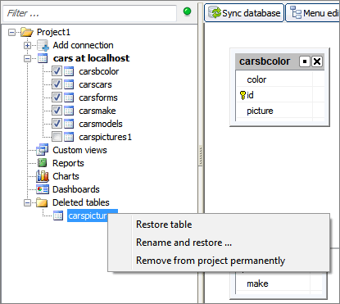
Task: Select the color field in carsbcolor
Action: tap(256, 79)
